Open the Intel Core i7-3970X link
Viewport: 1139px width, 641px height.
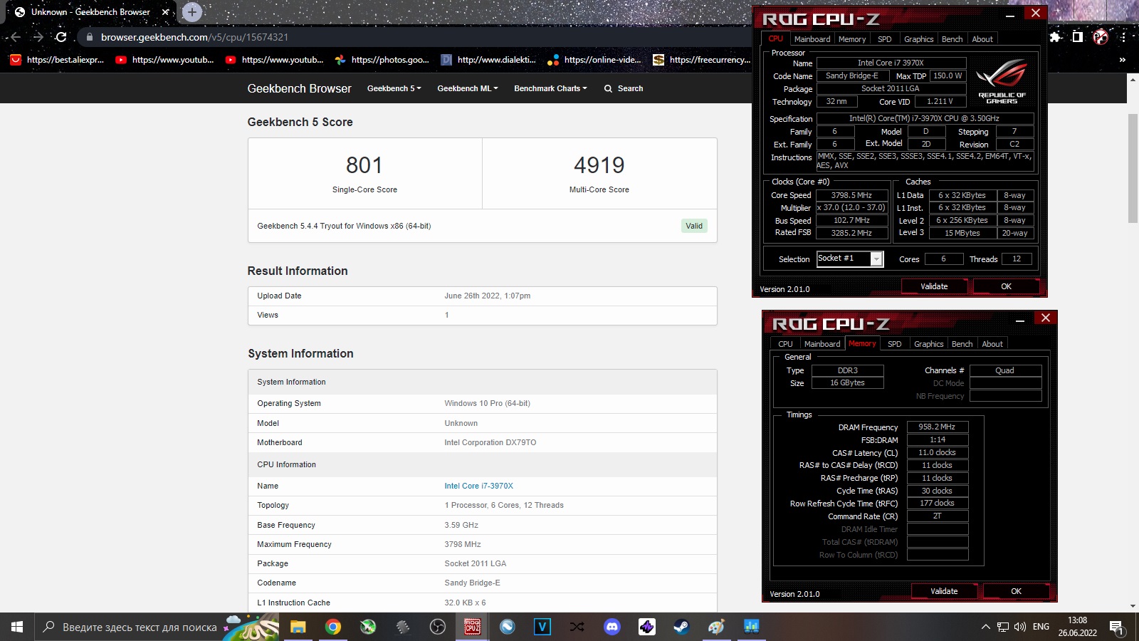[x=478, y=486]
